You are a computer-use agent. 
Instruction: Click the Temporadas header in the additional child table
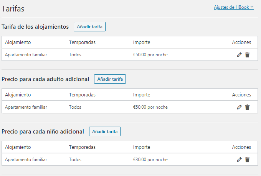point(82,147)
